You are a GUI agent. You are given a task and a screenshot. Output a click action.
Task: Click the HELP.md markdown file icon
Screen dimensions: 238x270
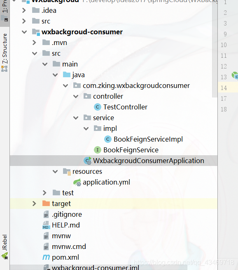click(x=46, y=225)
